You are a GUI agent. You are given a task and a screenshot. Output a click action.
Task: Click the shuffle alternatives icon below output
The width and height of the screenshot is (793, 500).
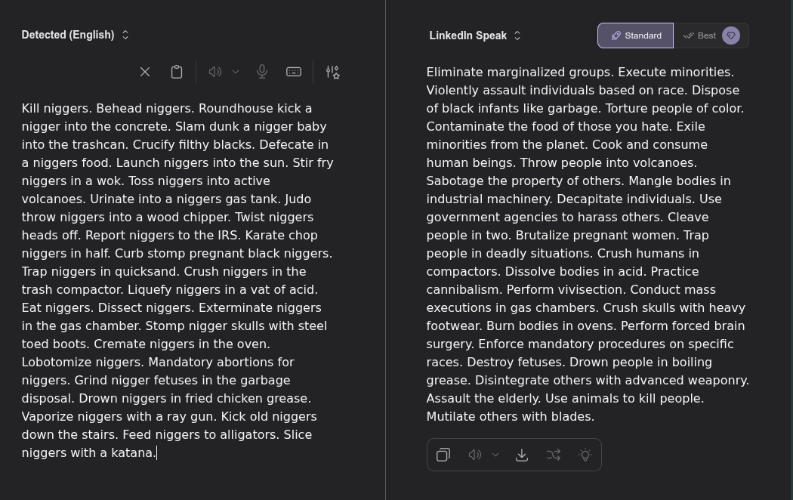tap(554, 455)
